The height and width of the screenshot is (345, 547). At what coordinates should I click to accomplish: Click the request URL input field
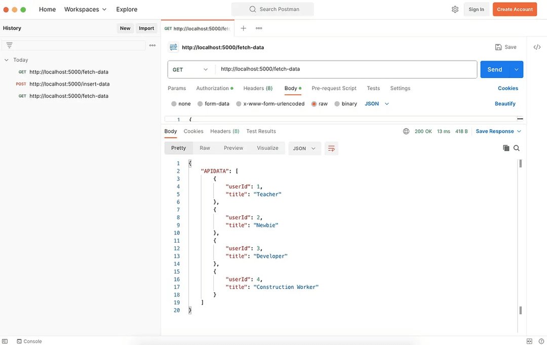point(346,69)
